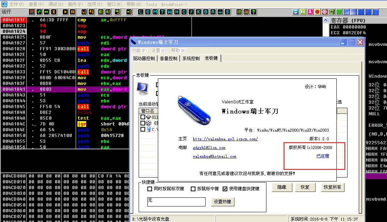The image size is (387, 222).
Task: Run the program with the play icon
Action: click(x=65, y=11)
